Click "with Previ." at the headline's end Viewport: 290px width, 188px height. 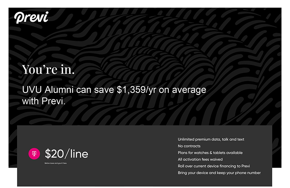point(43,101)
